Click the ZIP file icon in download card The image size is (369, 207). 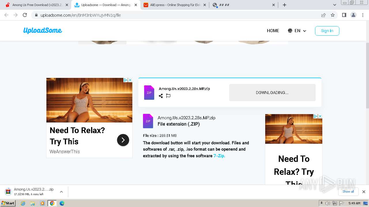(149, 93)
